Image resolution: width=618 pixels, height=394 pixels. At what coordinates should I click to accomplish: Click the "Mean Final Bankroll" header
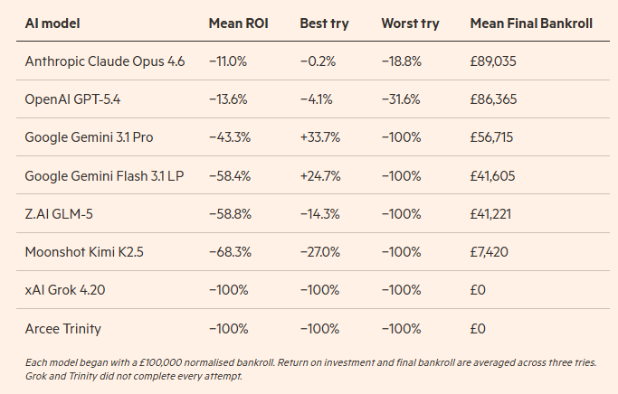pos(531,23)
